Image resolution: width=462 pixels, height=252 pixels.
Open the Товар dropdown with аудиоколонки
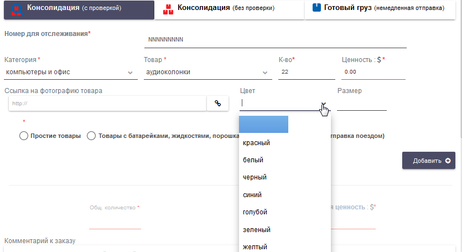[x=208, y=72]
